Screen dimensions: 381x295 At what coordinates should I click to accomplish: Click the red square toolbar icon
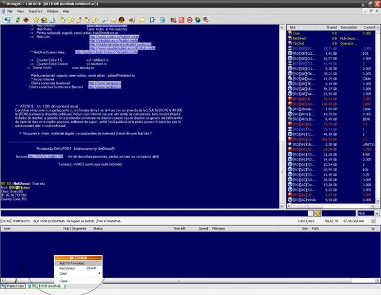tap(181, 20)
